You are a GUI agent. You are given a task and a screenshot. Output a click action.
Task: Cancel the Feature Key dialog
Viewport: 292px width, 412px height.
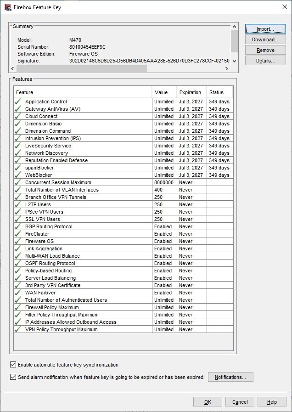point(240,402)
